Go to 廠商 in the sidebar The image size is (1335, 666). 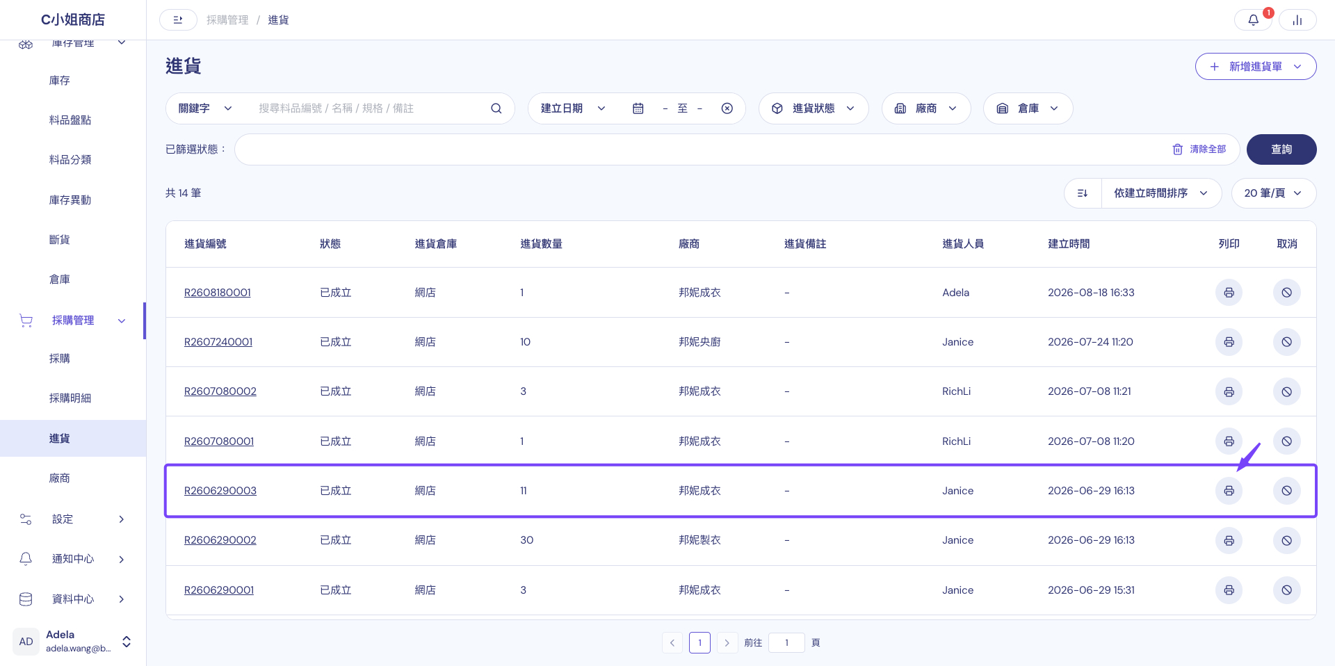click(x=60, y=478)
